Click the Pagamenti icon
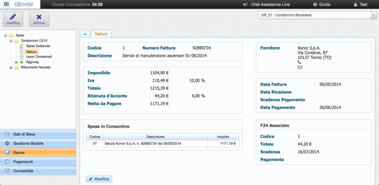This screenshot has width=379, height=185. (7, 162)
